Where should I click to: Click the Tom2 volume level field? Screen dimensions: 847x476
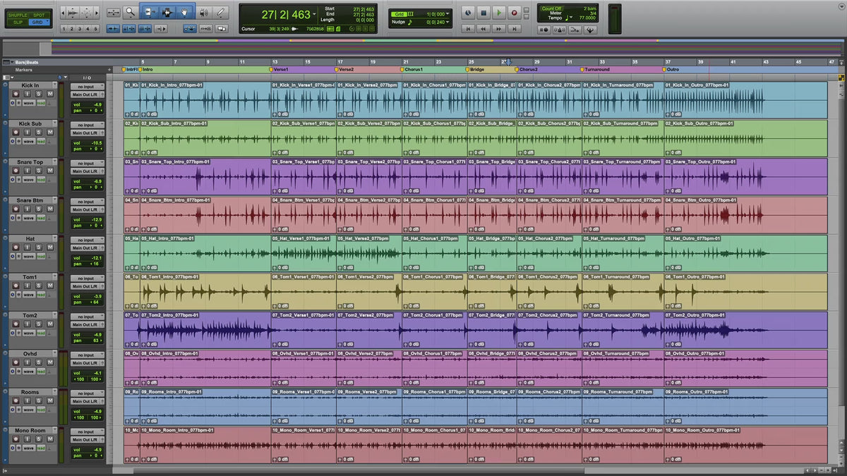coord(87,335)
